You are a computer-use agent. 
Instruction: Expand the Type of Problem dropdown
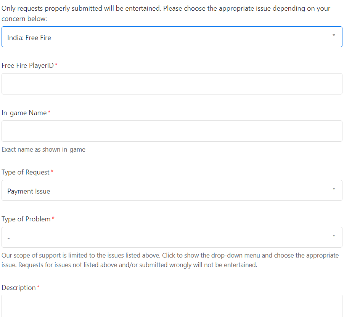pos(172,237)
